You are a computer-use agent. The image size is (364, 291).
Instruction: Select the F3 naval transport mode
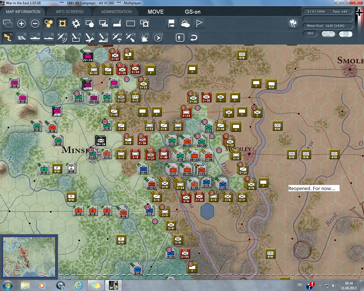click(x=35, y=38)
